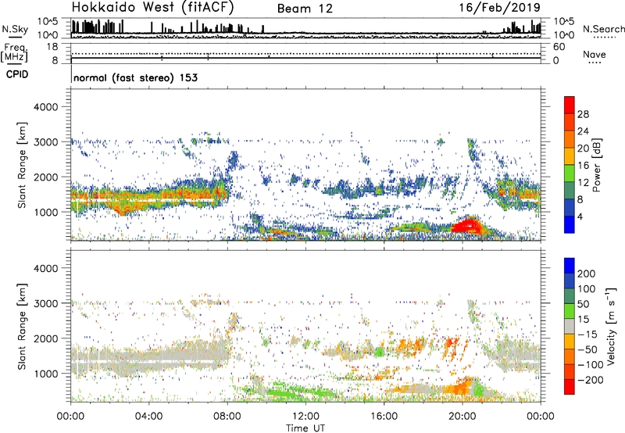Click the "-50" value on Velocity colorbar
The image size is (625, 433).
[x=587, y=349]
